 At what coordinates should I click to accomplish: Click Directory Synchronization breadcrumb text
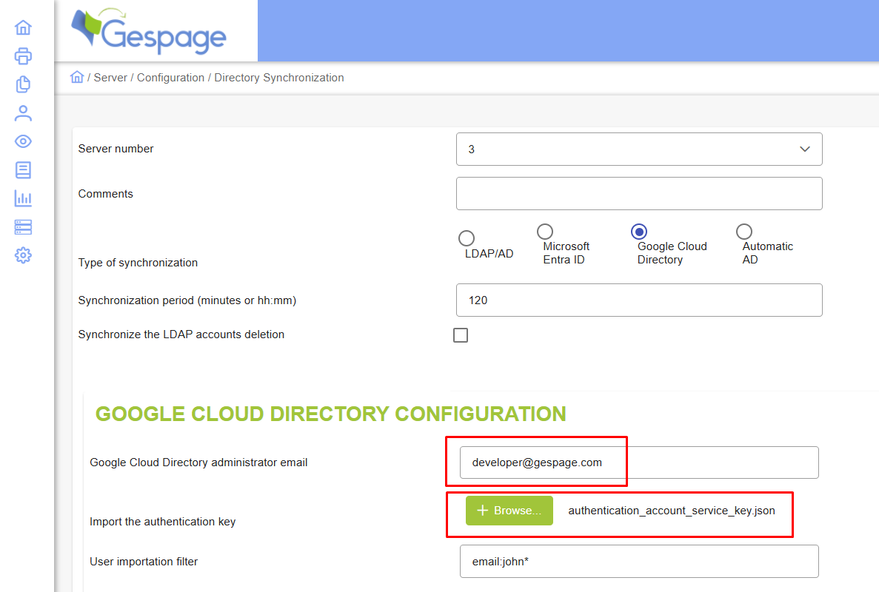[x=279, y=77]
